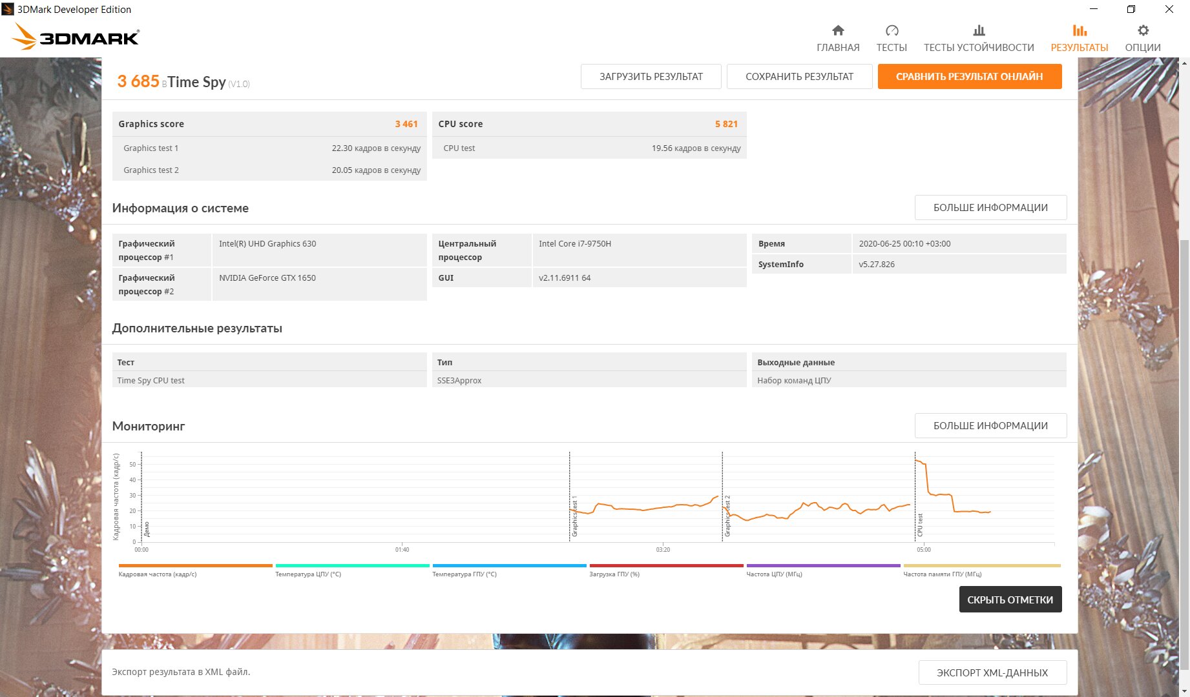Go to the ОПЦИИ tab
Image resolution: width=1190 pixels, height=697 pixels.
point(1143,47)
